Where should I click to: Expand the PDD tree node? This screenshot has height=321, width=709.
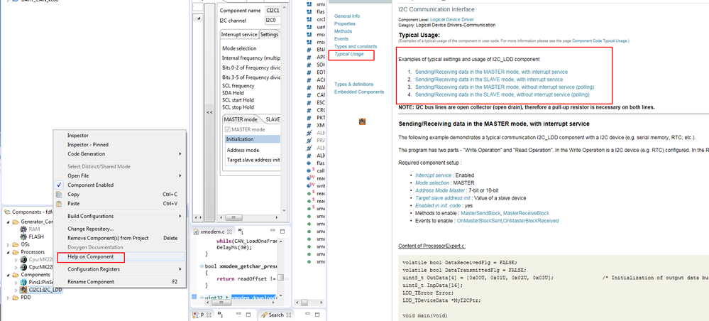(9, 298)
